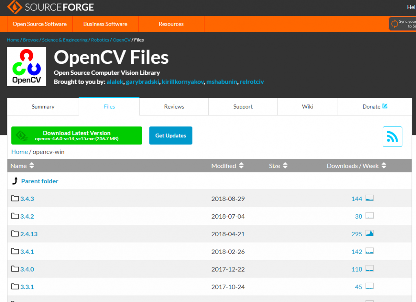The image size is (416, 302).
Task: Open the Donate tab
Action: [x=375, y=106]
